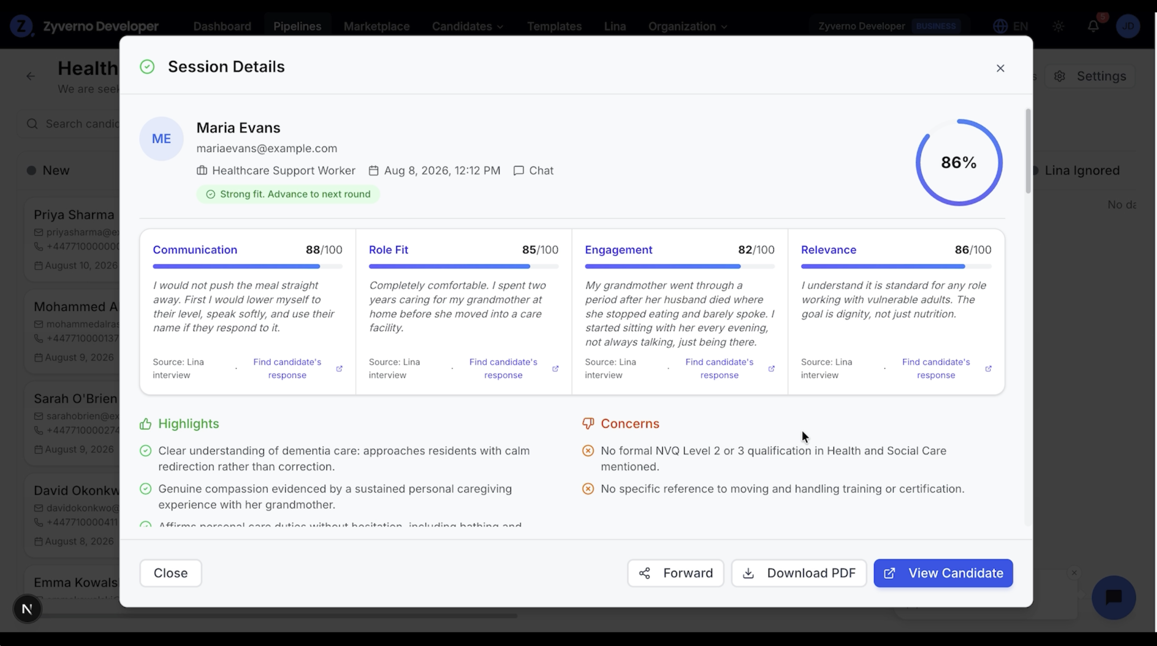Viewport: 1157px width, 646px height.
Task: Open external link icon under Relevance
Action: click(988, 368)
